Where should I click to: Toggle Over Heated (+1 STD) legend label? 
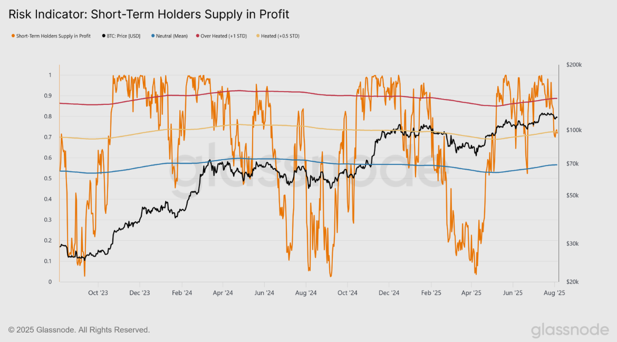coord(225,36)
